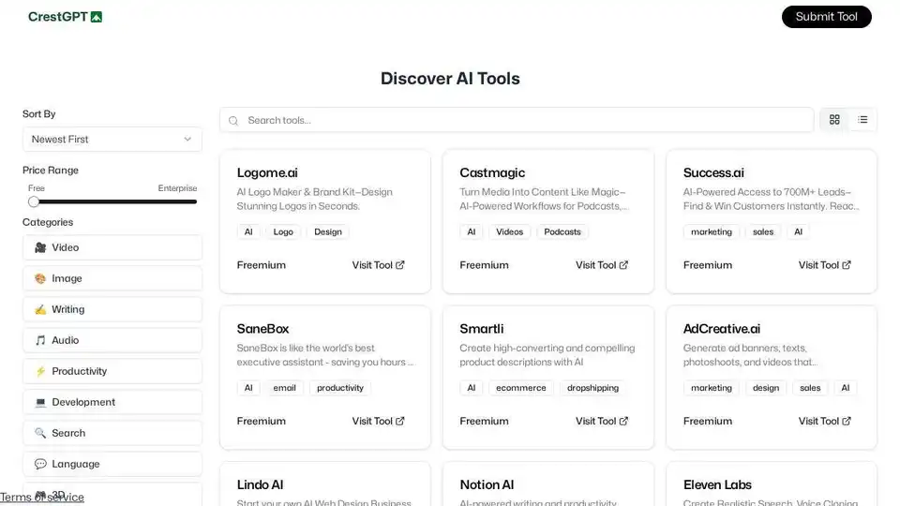Click the Price Range slider handle
The image size is (900, 506).
point(34,202)
